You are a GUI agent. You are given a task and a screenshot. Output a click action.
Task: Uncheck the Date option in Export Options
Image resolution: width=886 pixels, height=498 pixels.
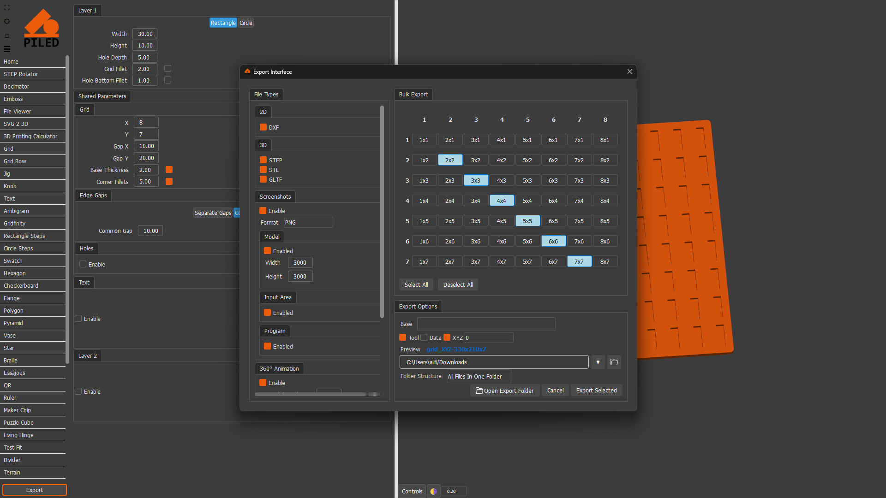click(424, 338)
